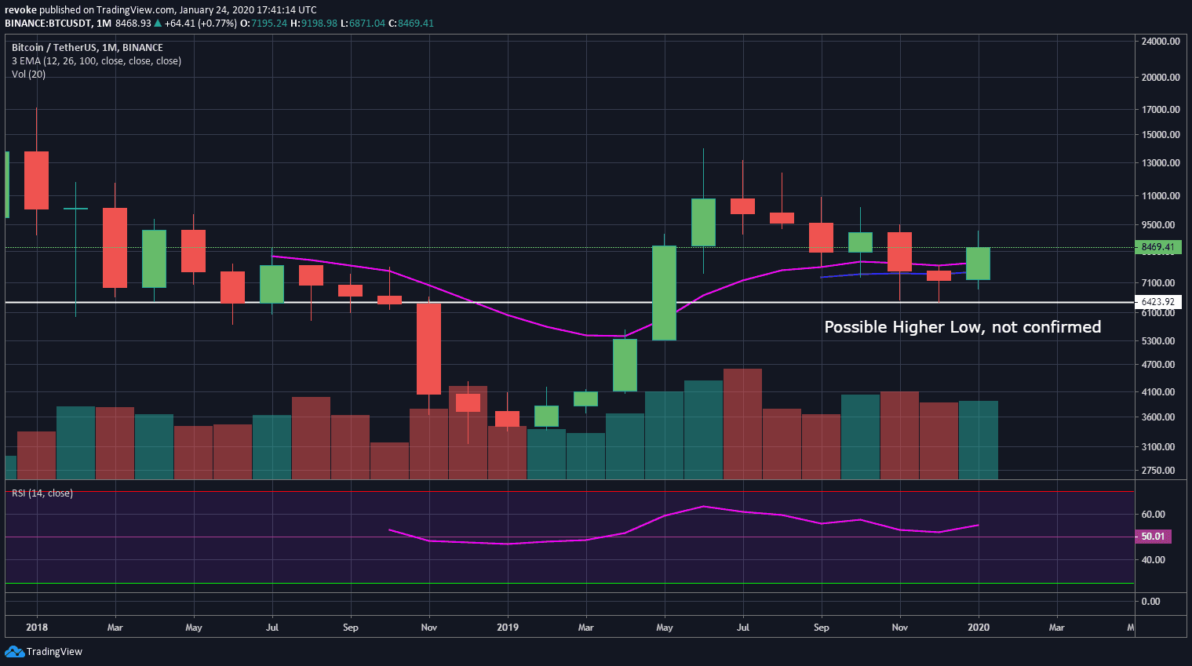Select the Bitcoin / TetherUS chart title
This screenshot has height=666, width=1192.
click(x=87, y=48)
